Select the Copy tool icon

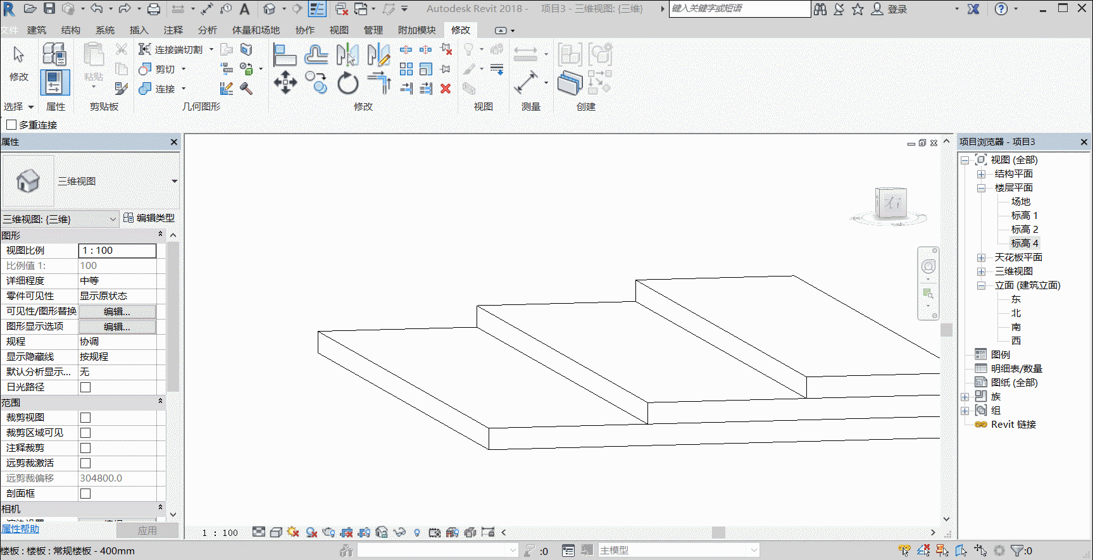(316, 83)
